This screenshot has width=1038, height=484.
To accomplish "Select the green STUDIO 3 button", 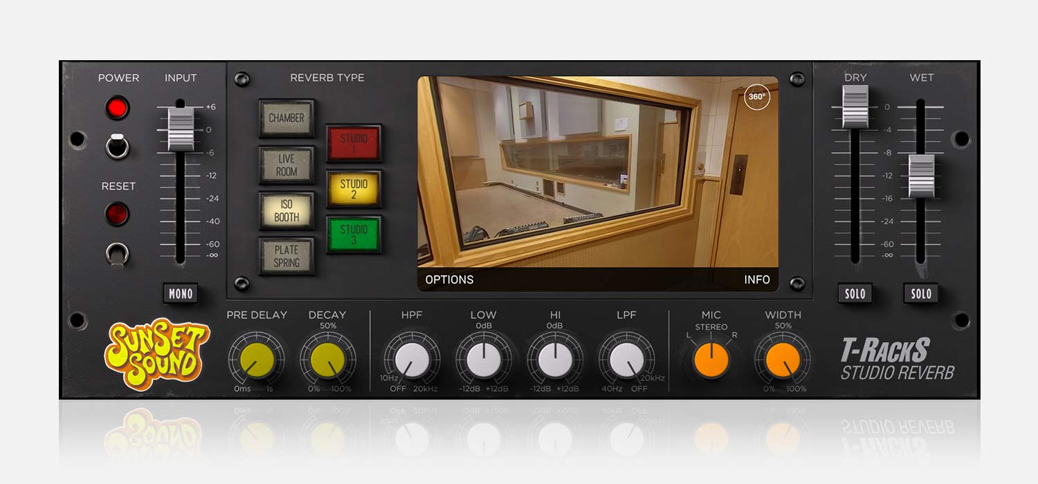I will (354, 234).
